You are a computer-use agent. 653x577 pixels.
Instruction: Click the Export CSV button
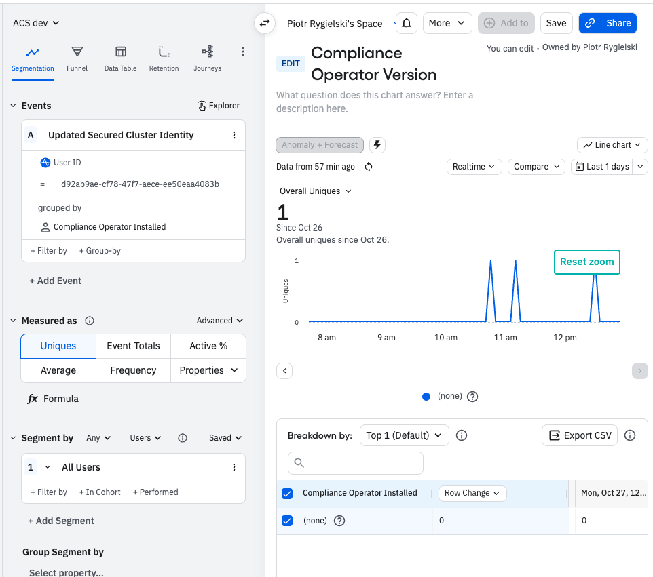click(579, 435)
